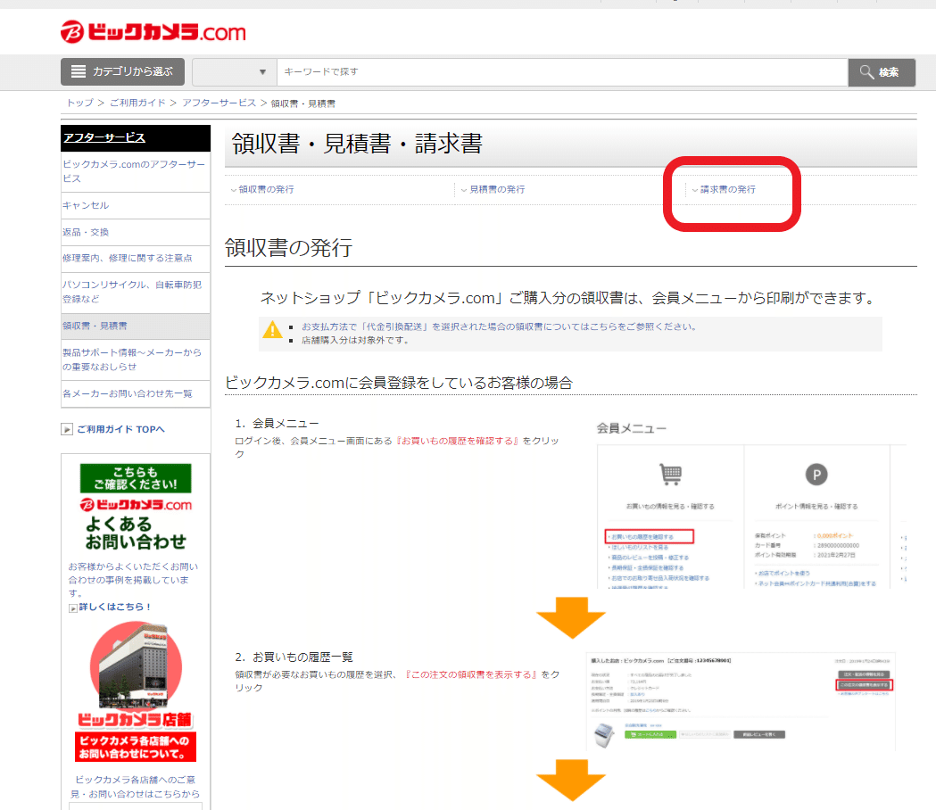This screenshot has height=810, width=936.
Task: Click the ビックカメラ store building photo
Action: (x=136, y=665)
